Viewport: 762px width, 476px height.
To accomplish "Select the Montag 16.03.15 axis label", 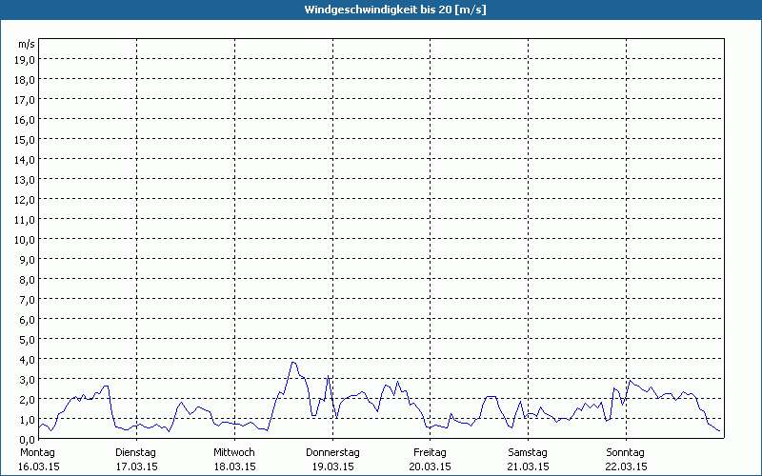I will [x=38, y=460].
